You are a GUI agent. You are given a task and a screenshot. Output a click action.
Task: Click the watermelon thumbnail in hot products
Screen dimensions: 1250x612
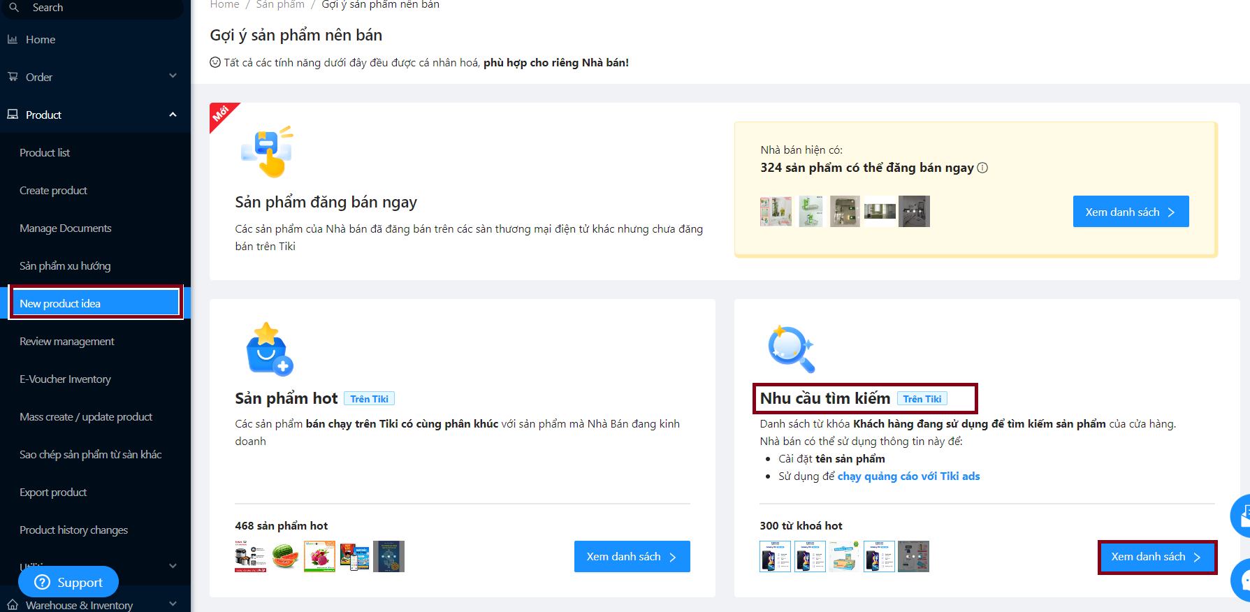pos(286,557)
